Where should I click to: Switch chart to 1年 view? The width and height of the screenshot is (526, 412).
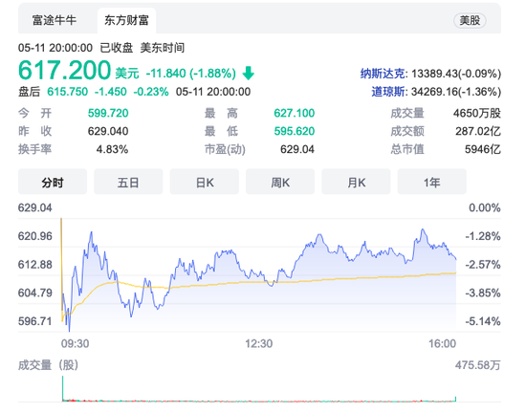pyautogui.click(x=431, y=182)
